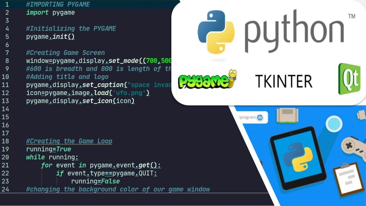Click the 'pygame.display.set_caption' line

pos(99,85)
